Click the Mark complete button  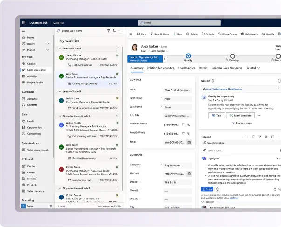tap(240, 115)
